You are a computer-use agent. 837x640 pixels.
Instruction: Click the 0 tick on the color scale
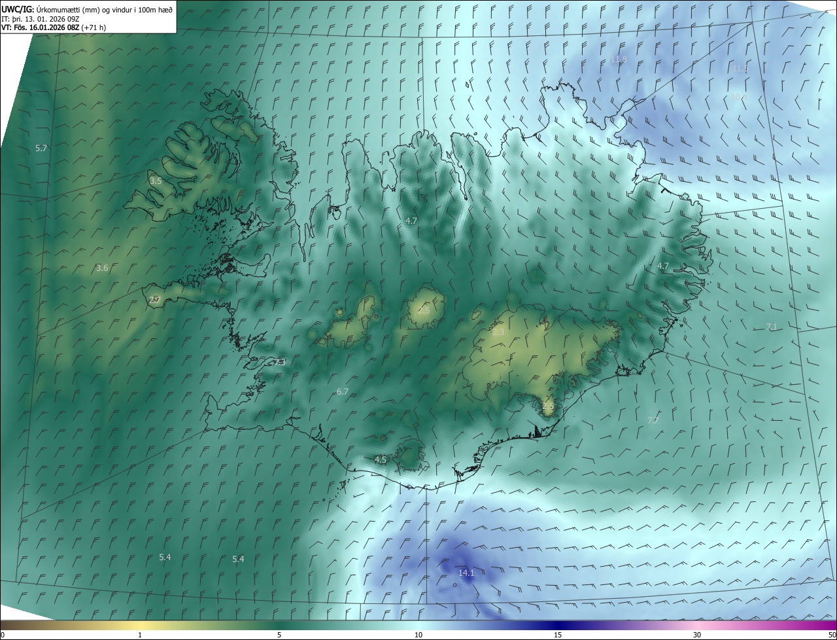pos(3,635)
